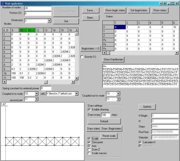Click the Draw Beginstates button

click(x=111, y=129)
